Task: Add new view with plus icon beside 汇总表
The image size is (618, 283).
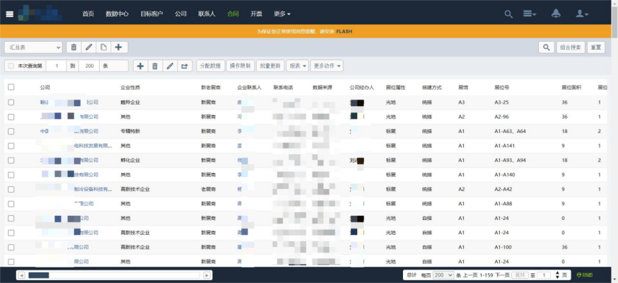Action: [119, 47]
